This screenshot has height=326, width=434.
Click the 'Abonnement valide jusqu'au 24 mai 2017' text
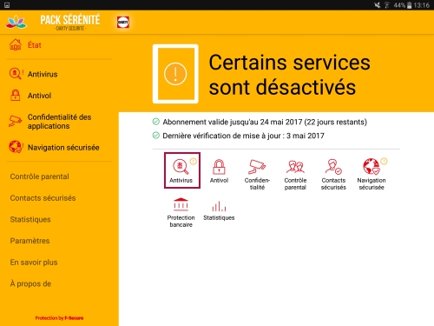pos(233,122)
